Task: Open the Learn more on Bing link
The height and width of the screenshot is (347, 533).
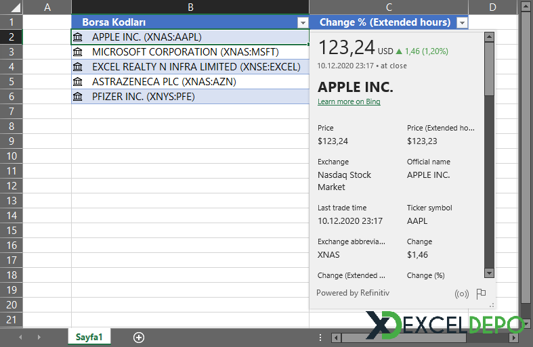Action: pyautogui.click(x=349, y=101)
